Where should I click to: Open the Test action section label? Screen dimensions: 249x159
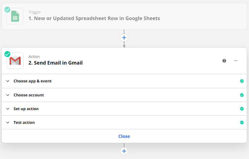tap(24, 122)
